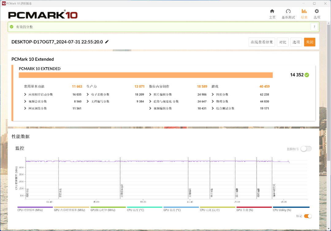This screenshot has width=331, height=231.
Task: Click the vertical scrollbar on right edge
Action: coord(329,93)
